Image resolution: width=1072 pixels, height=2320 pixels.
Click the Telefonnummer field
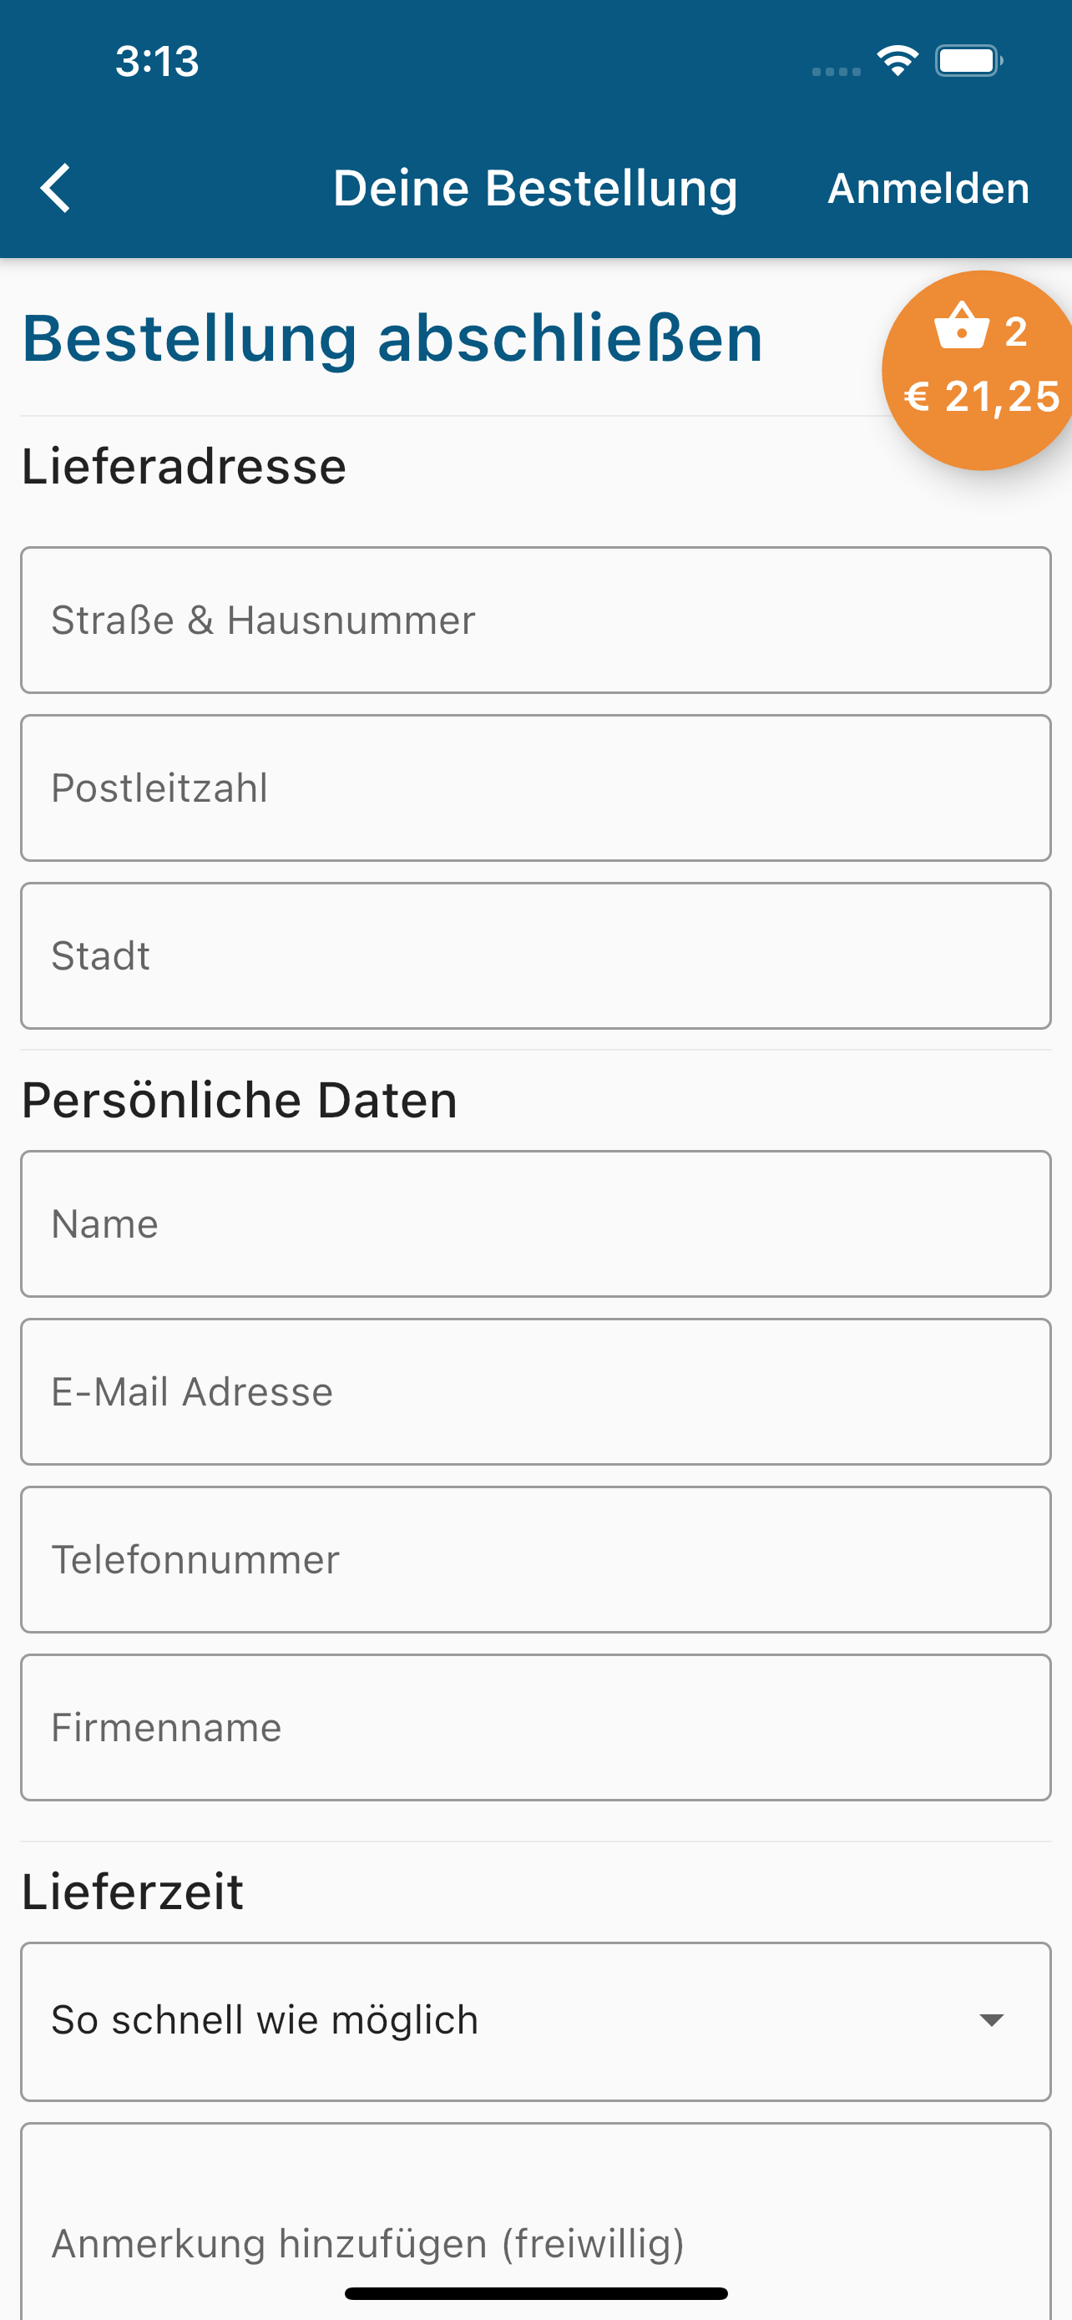click(535, 1559)
